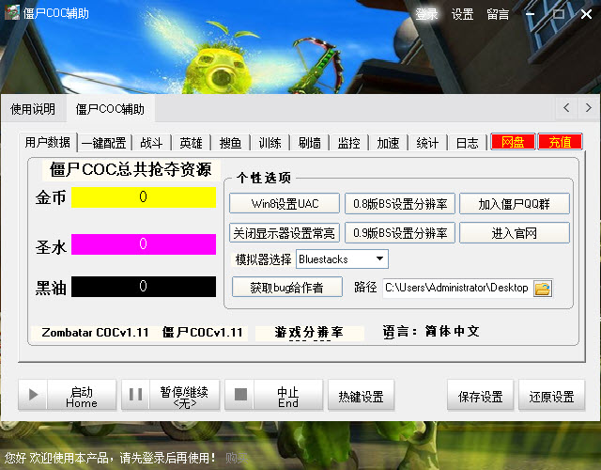Screen dimensions: 601x470
Task: Select the 僵尸COC辅助 main tab
Action: coord(110,109)
